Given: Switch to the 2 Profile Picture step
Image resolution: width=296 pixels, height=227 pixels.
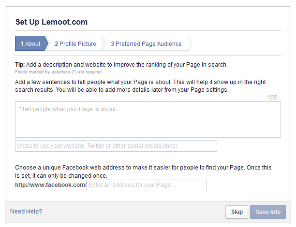Looking at the screenshot, I should pyautogui.click(x=75, y=43).
